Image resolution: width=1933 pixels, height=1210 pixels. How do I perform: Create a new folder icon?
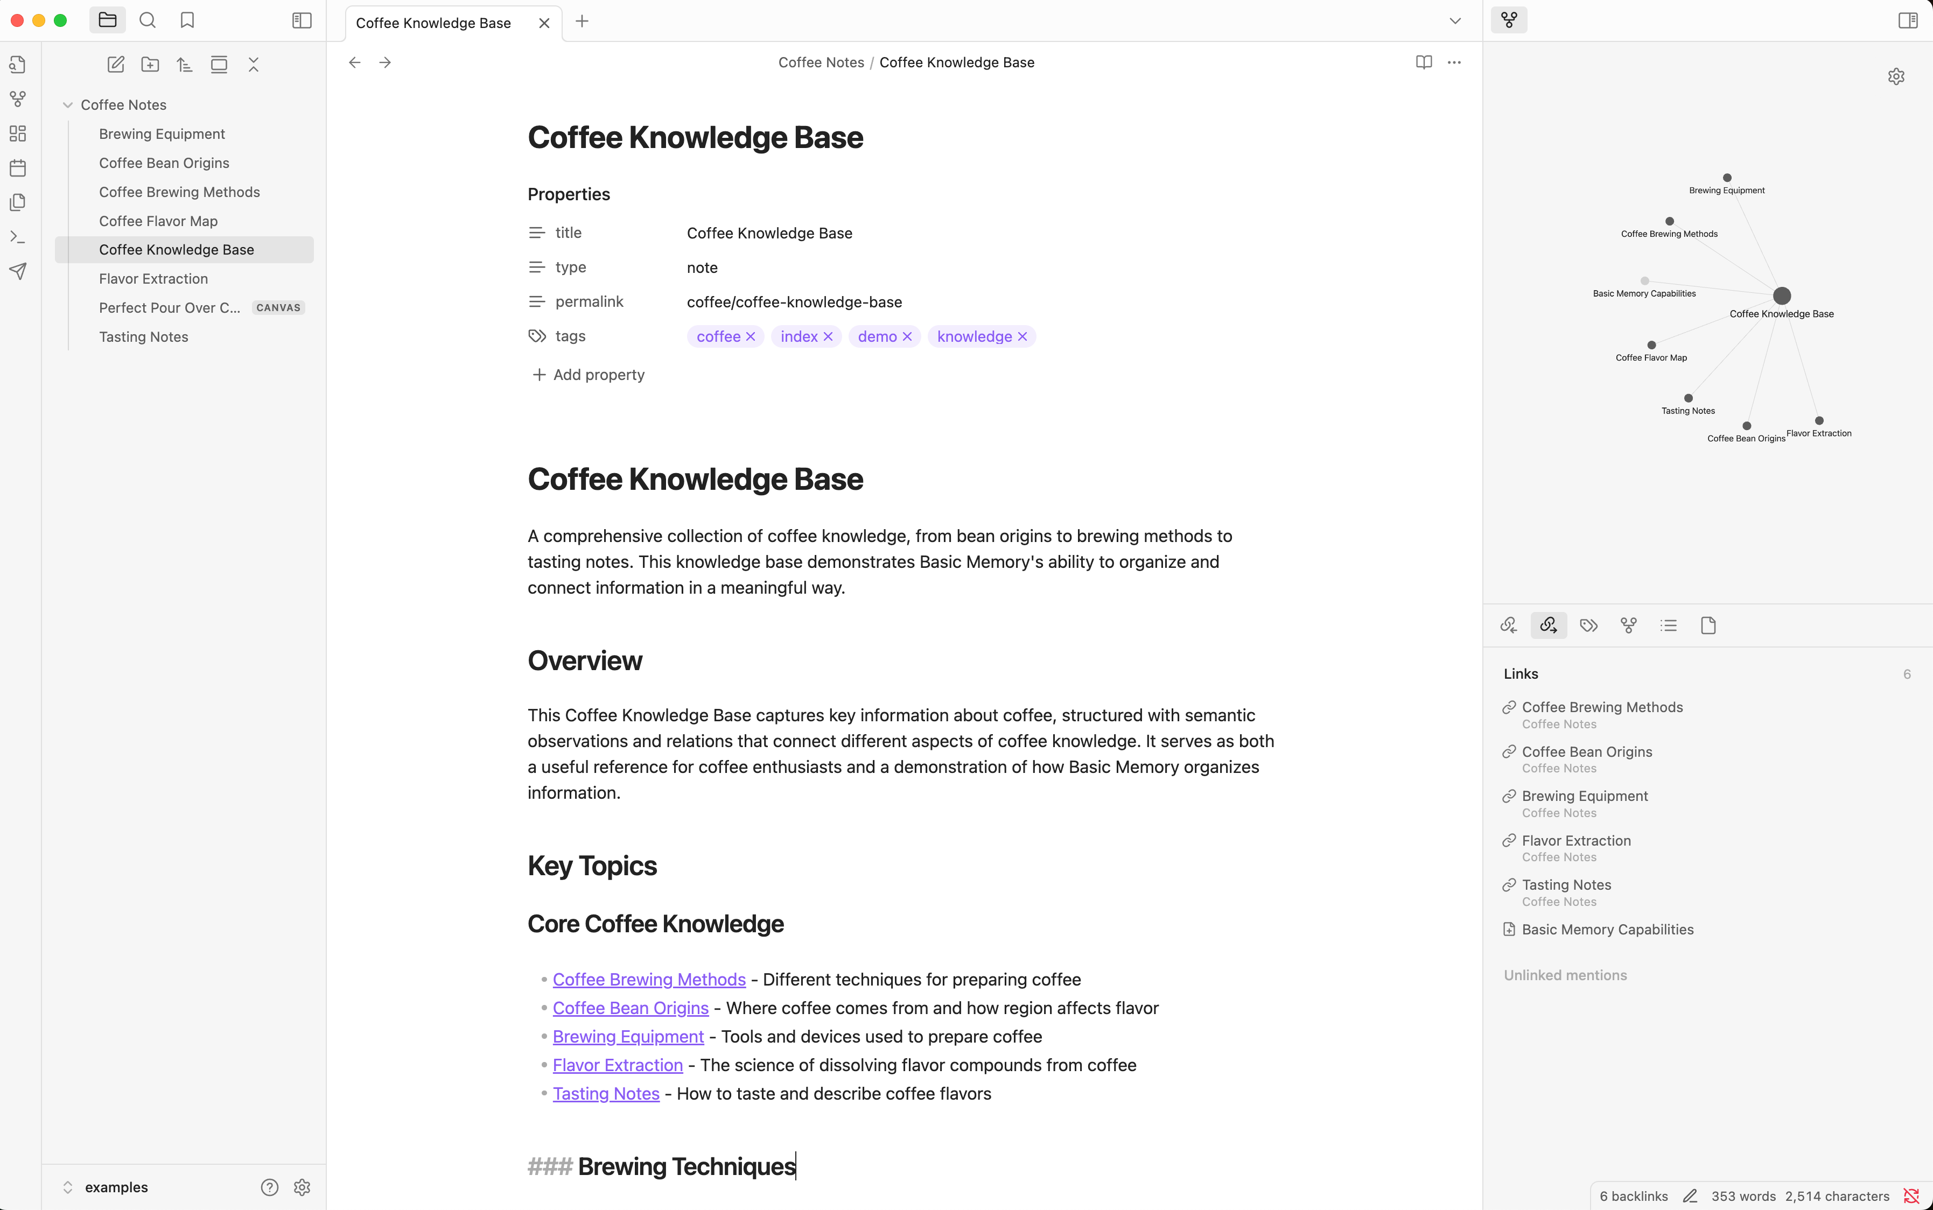[150, 65]
